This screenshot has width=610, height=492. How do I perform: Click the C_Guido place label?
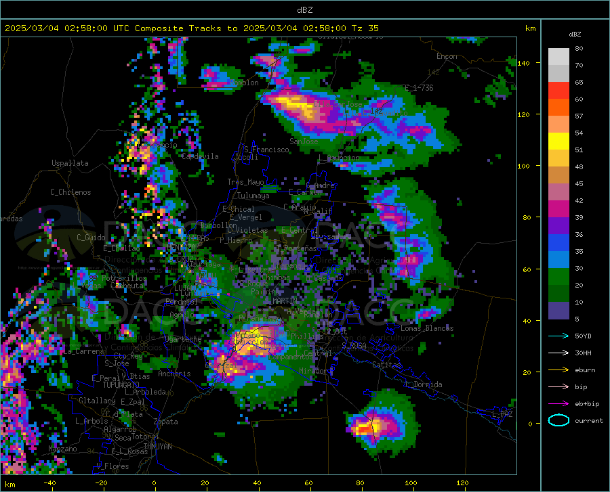[91, 238]
